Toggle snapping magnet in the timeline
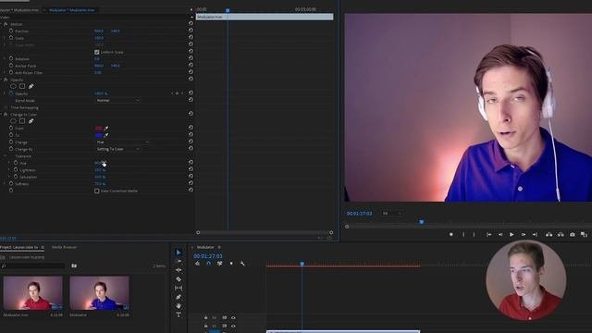The height and width of the screenshot is (333, 592). [208, 264]
